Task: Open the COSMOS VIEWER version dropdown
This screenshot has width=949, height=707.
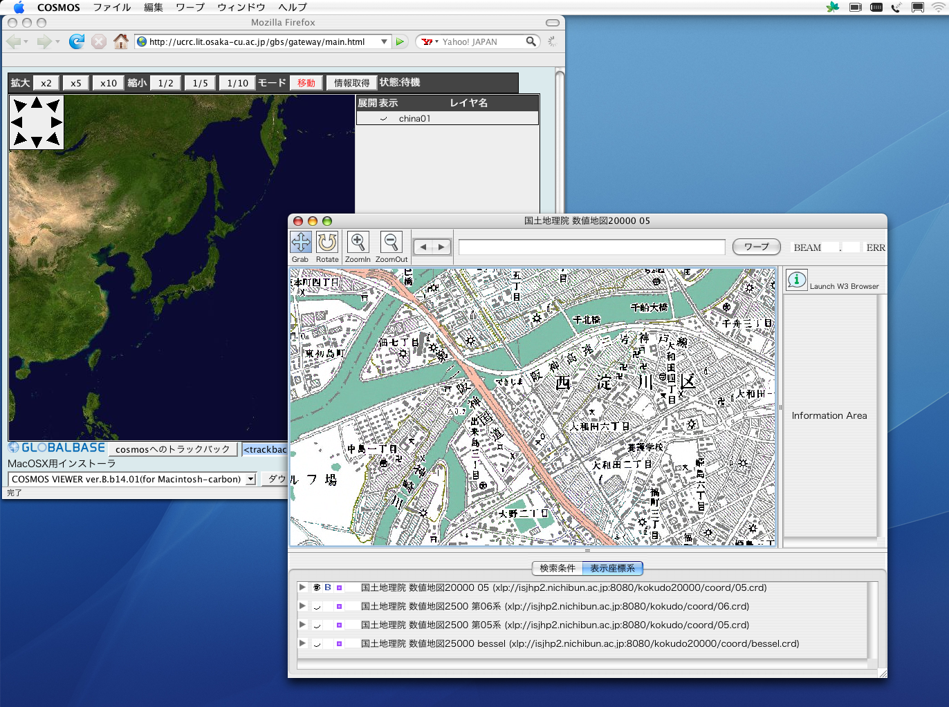Action: pos(250,479)
